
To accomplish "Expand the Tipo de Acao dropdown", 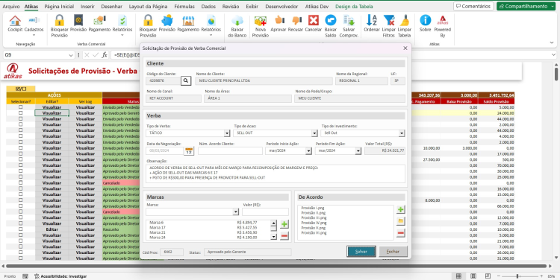I will 314,133.
